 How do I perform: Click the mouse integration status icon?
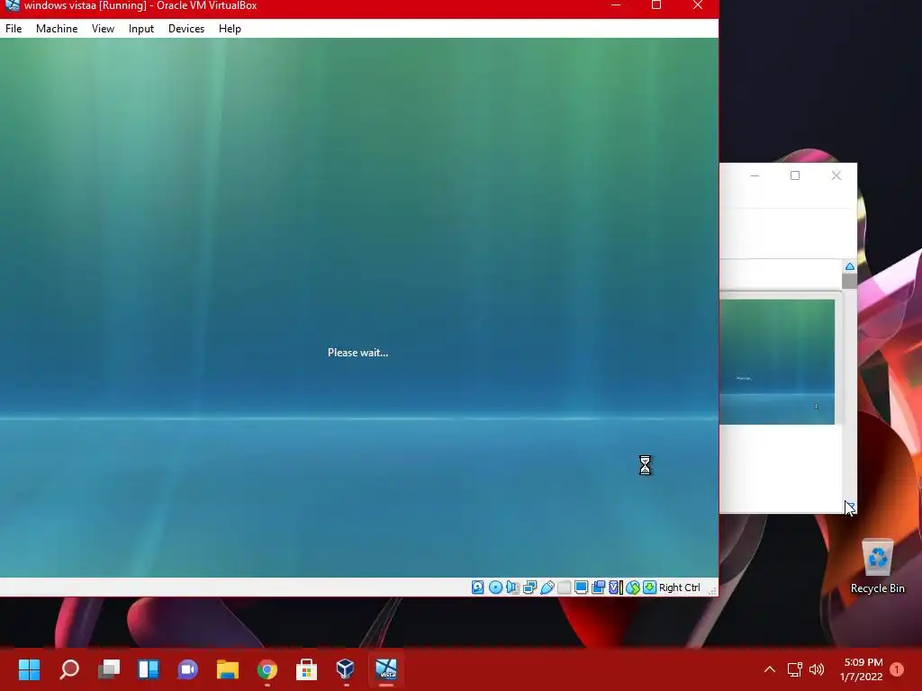coord(633,587)
